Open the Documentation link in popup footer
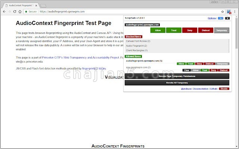Viewport: 239px width, 149px height. (x=201, y=89)
